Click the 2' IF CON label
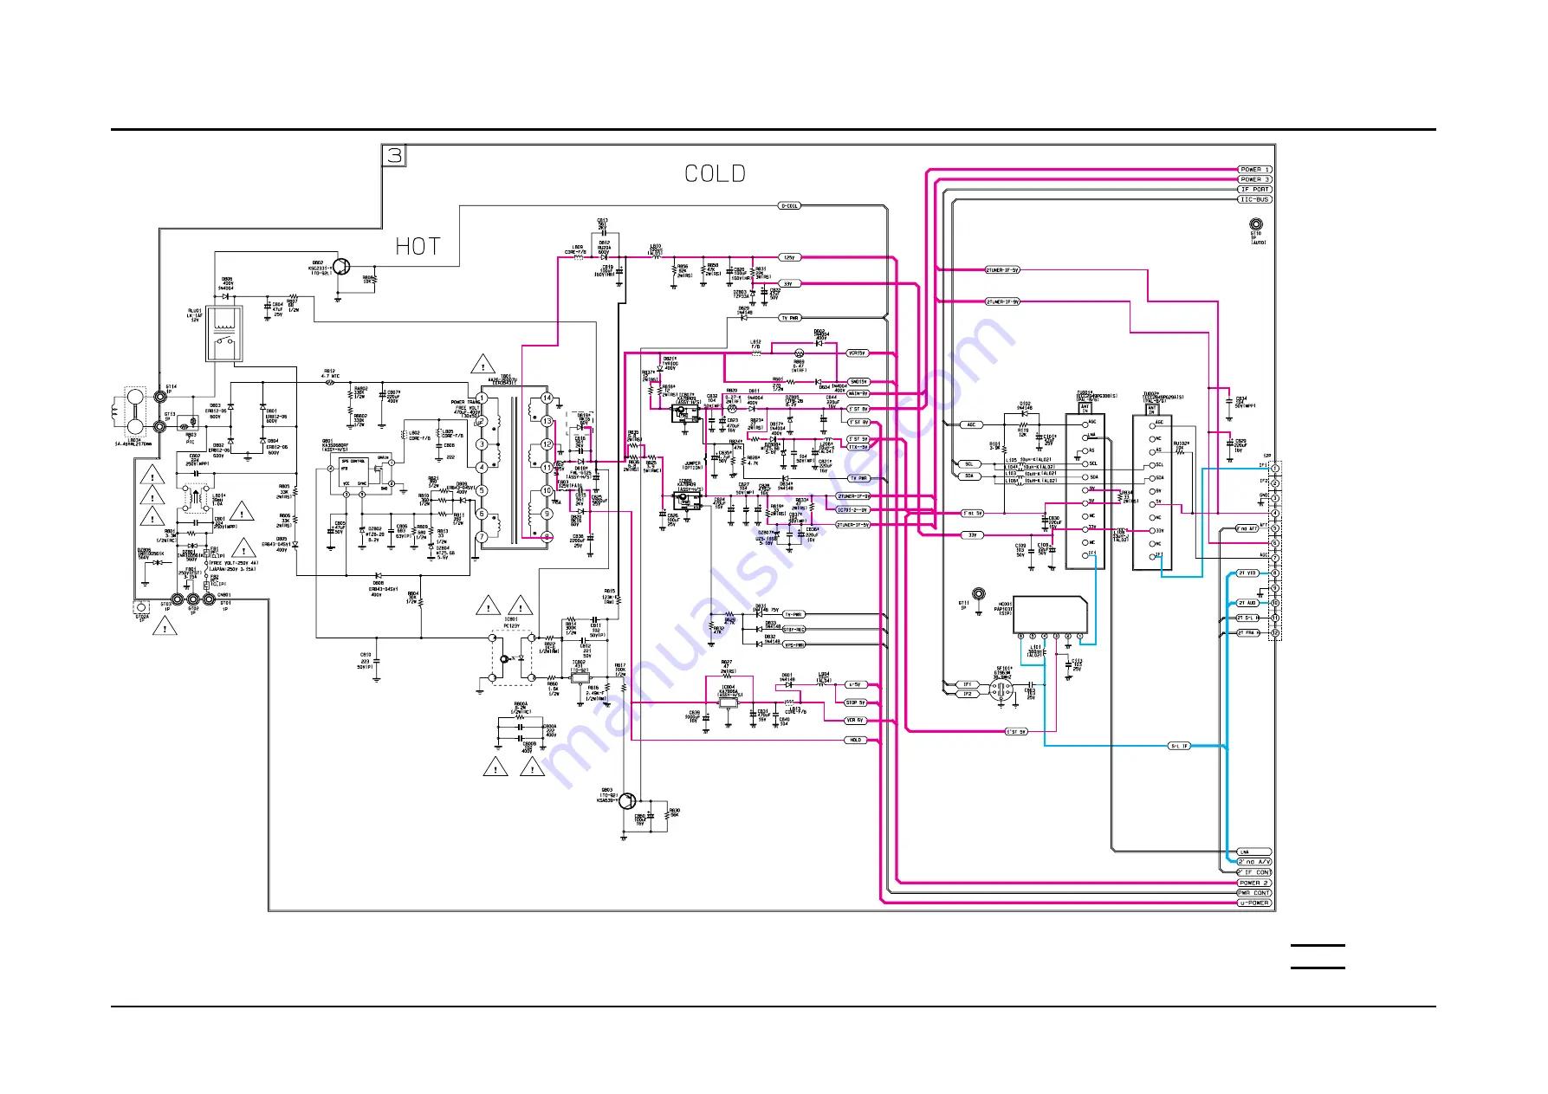1548x1094 pixels. [x=1254, y=872]
